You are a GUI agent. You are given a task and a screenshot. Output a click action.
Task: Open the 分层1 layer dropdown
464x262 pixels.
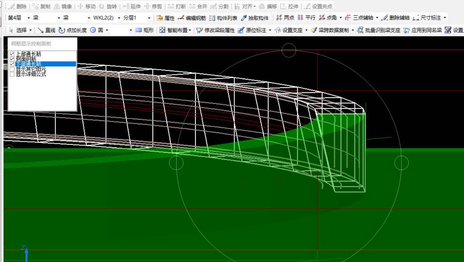(149, 18)
